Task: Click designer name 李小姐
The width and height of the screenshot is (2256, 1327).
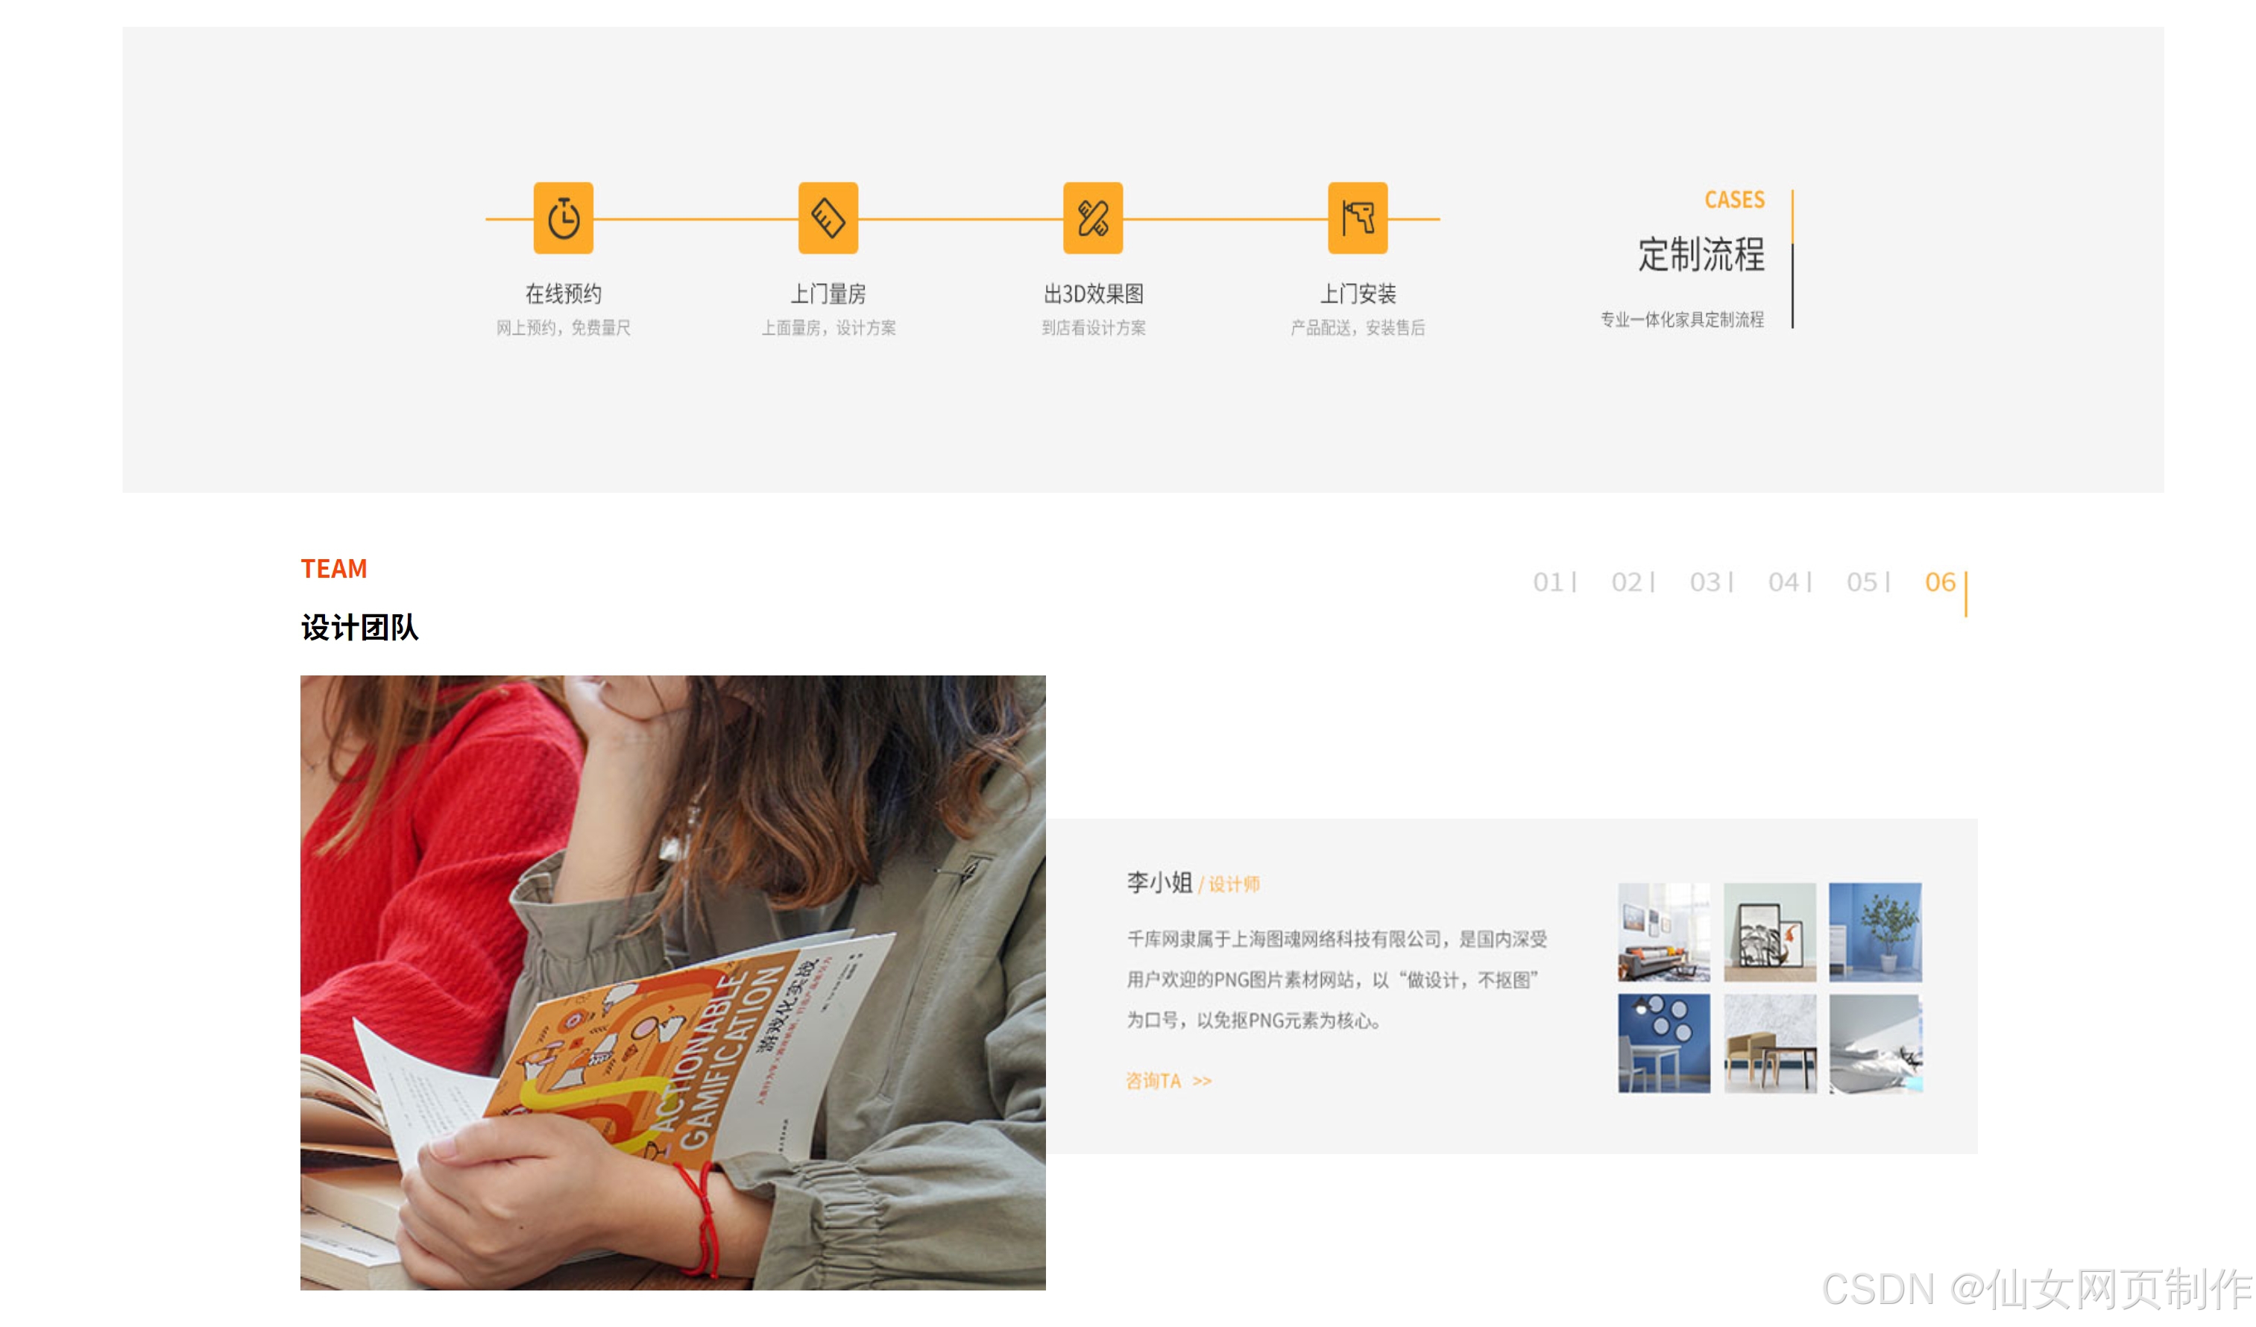Action: coord(1159,883)
